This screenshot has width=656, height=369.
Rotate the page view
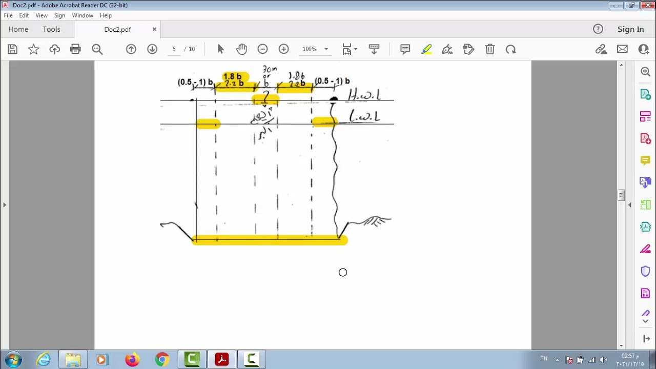point(510,49)
